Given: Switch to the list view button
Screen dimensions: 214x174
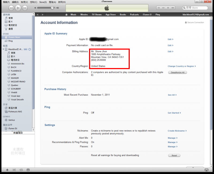Looking at the screenshot, I should (159, 8).
